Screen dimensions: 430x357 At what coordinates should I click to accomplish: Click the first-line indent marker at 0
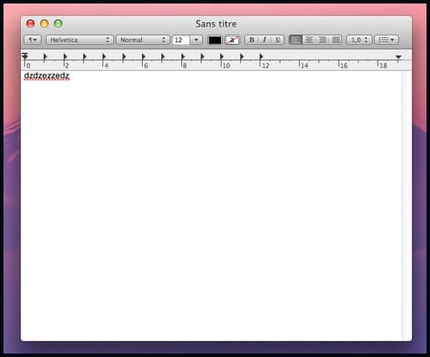point(25,54)
